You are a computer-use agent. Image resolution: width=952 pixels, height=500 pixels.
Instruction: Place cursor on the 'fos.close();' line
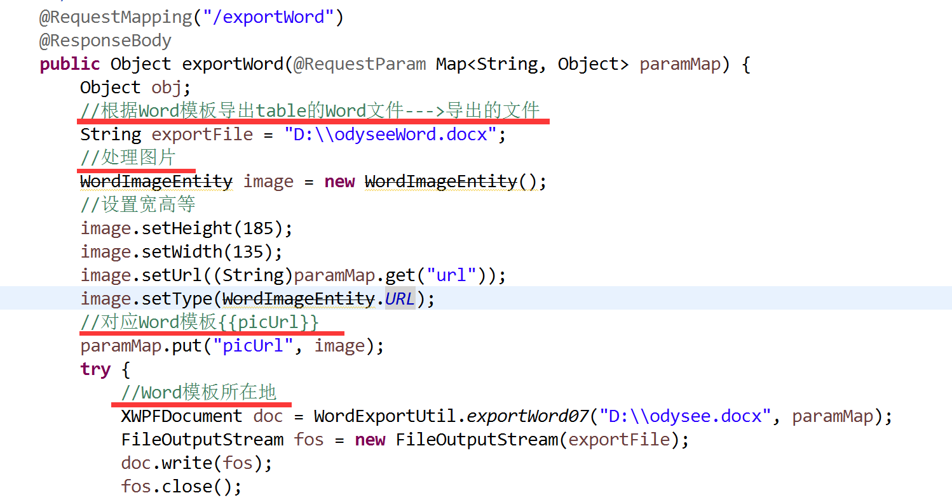(182, 487)
